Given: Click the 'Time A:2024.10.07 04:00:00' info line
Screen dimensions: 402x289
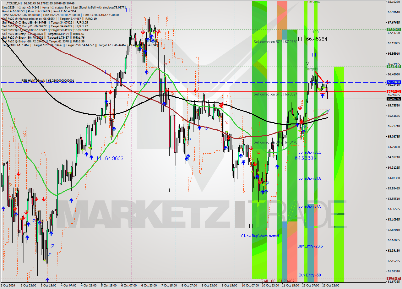Looking at the screenshot, I should tap(61, 15).
